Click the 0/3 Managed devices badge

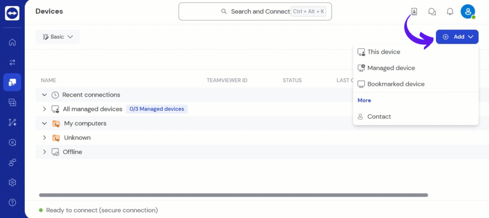(157, 109)
